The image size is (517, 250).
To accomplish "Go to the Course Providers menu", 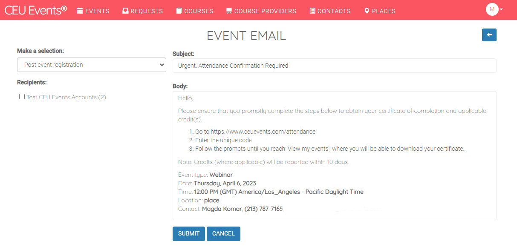I will pyautogui.click(x=261, y=11).
